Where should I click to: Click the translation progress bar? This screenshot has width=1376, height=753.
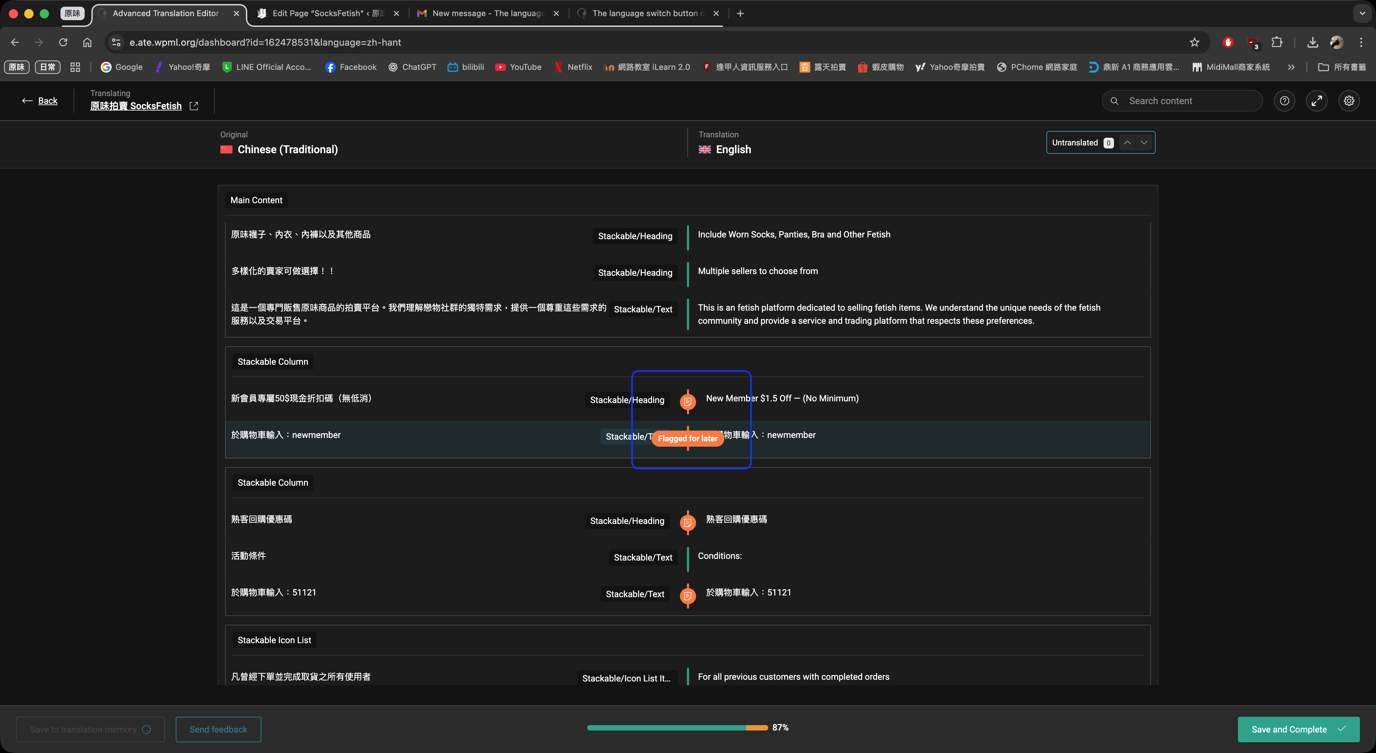pos(677,727)
